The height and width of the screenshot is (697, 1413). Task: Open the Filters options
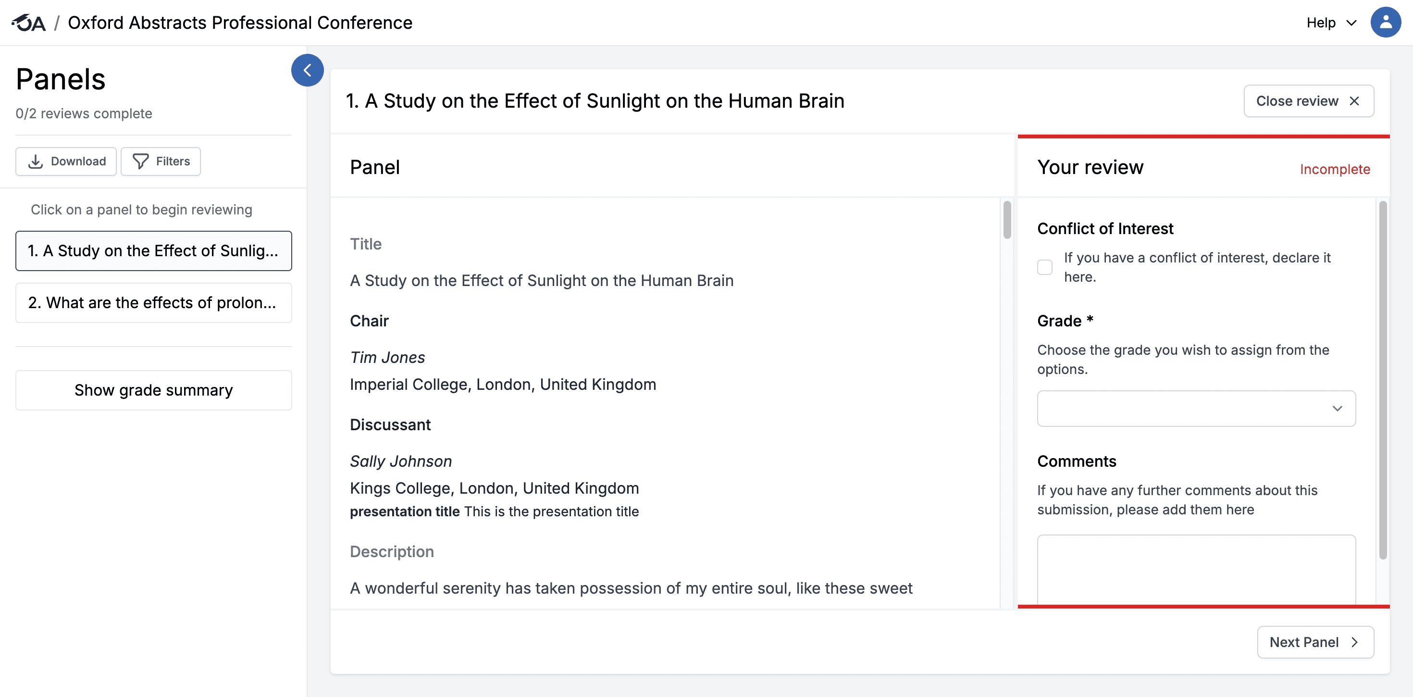click(161, 162)
